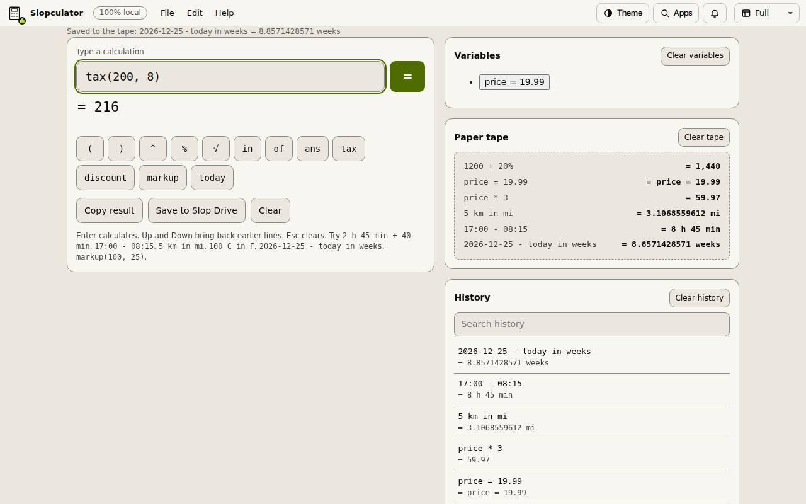
Task: Click tape line 1200 + 20%
Action: 592,166
